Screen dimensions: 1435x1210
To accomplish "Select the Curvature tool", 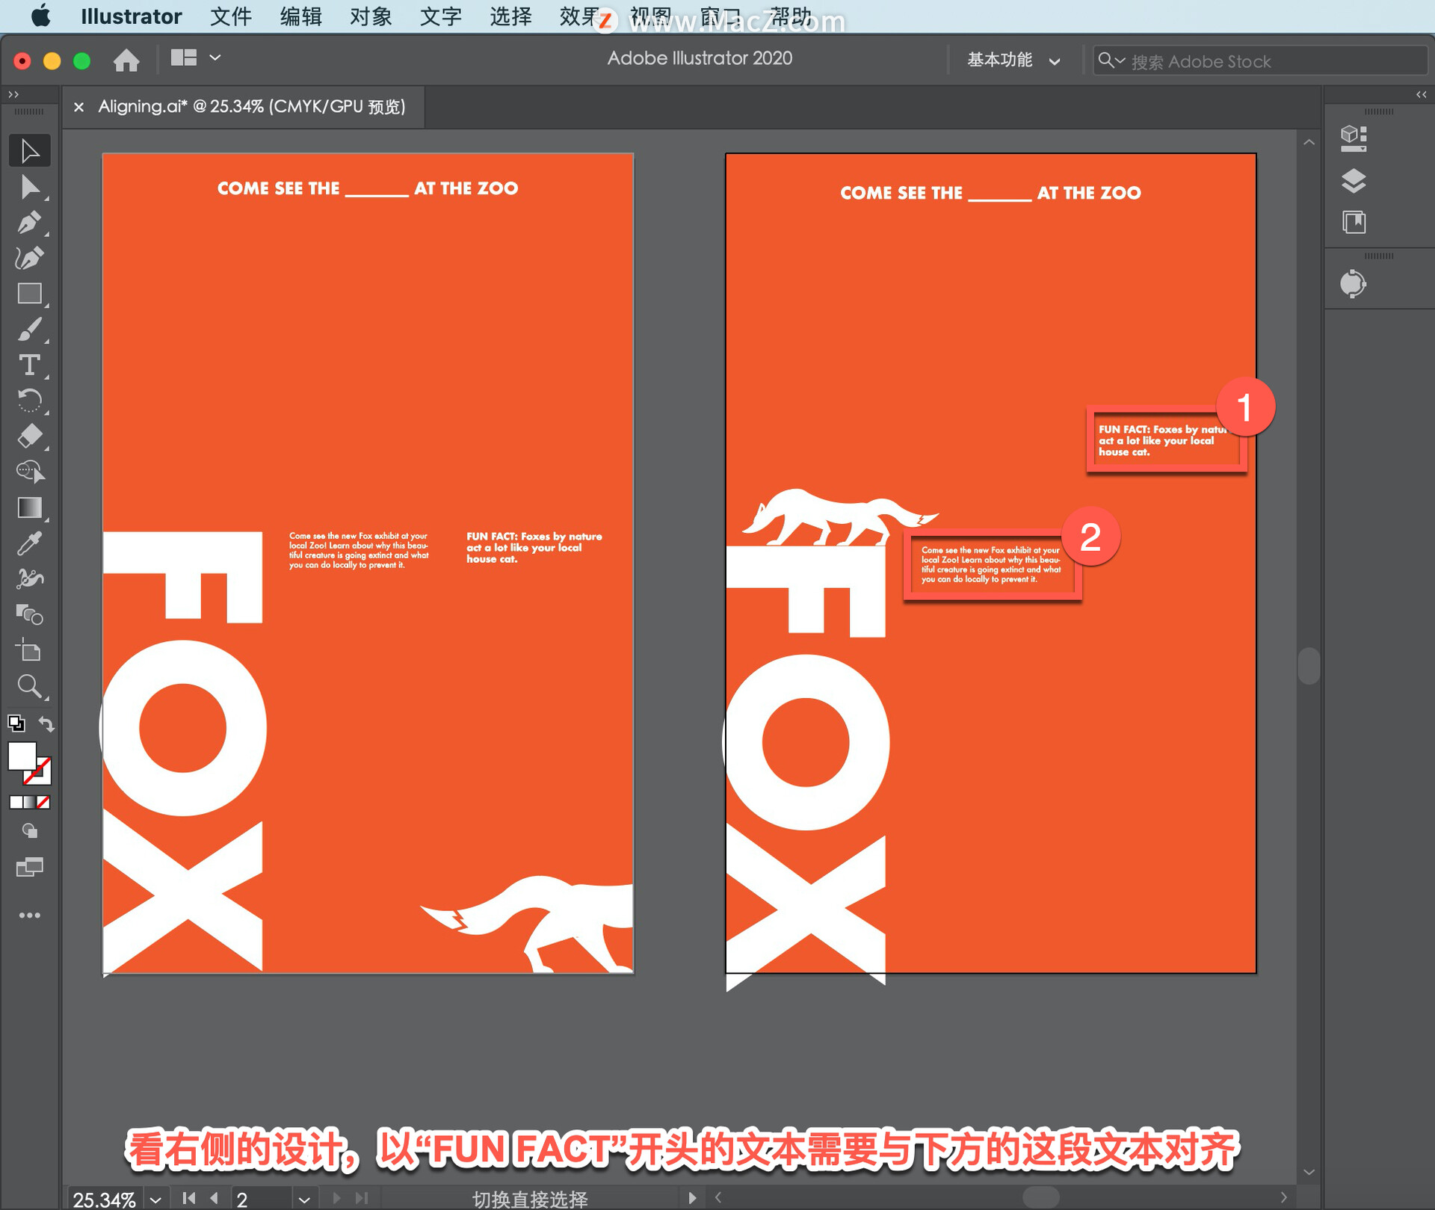I will click(30, 258).
